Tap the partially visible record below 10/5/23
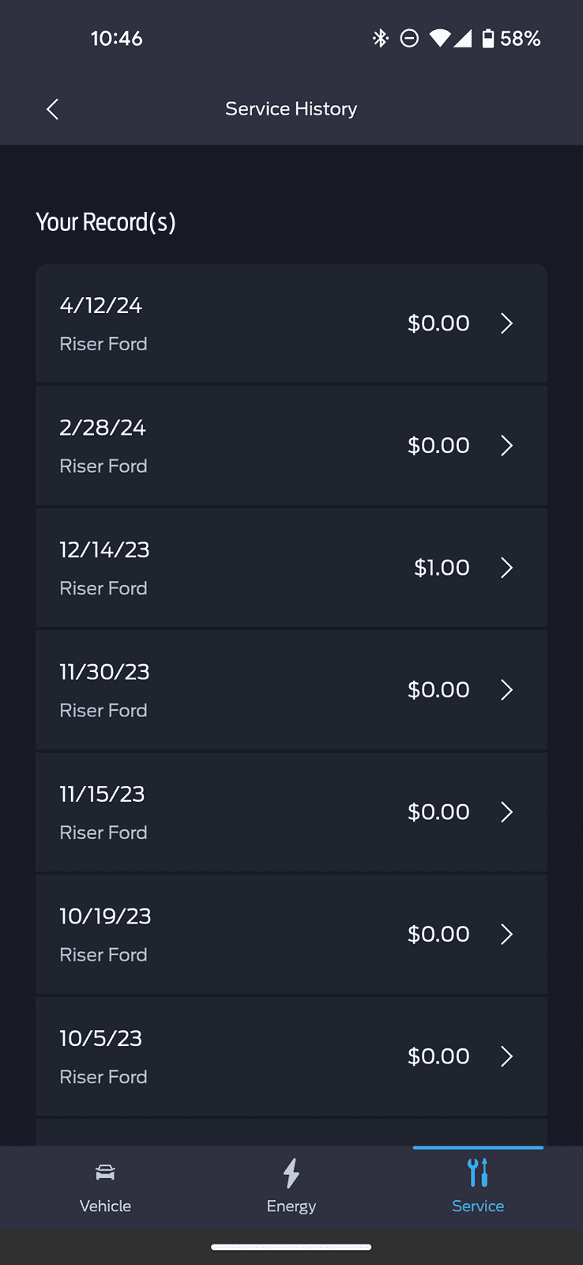 [x=291, y=1132]
